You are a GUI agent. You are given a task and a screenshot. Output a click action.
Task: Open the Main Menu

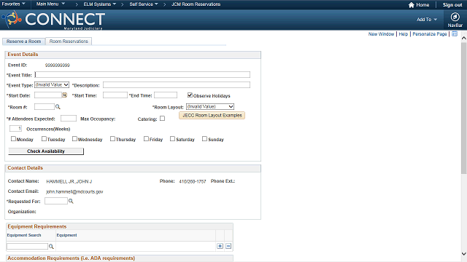tap(50, 4)
